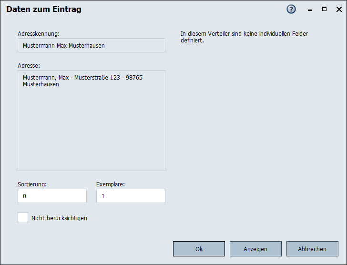Enable the Nicht berücksichtigen checkbox
Image resolution: width=347 pixels, height=265 pixels.
coord(23,218)
